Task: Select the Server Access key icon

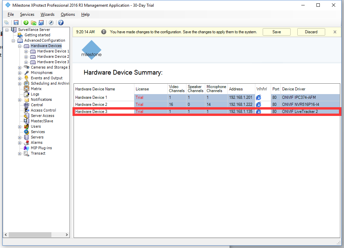Action: (x=27, y=116)
